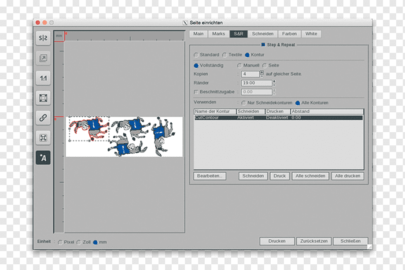
Task: Increase Kopien with the stepper arrow
Action: tap(262, 72)
